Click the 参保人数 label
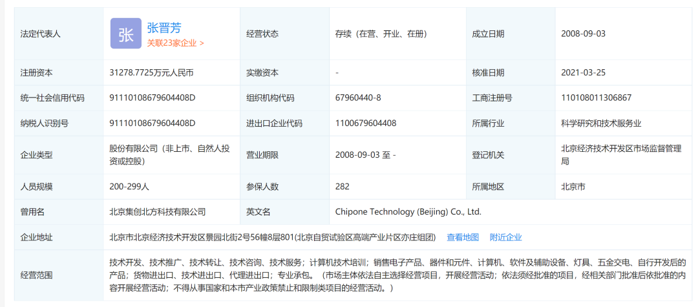The image size is (698, 307). point(262,186)
